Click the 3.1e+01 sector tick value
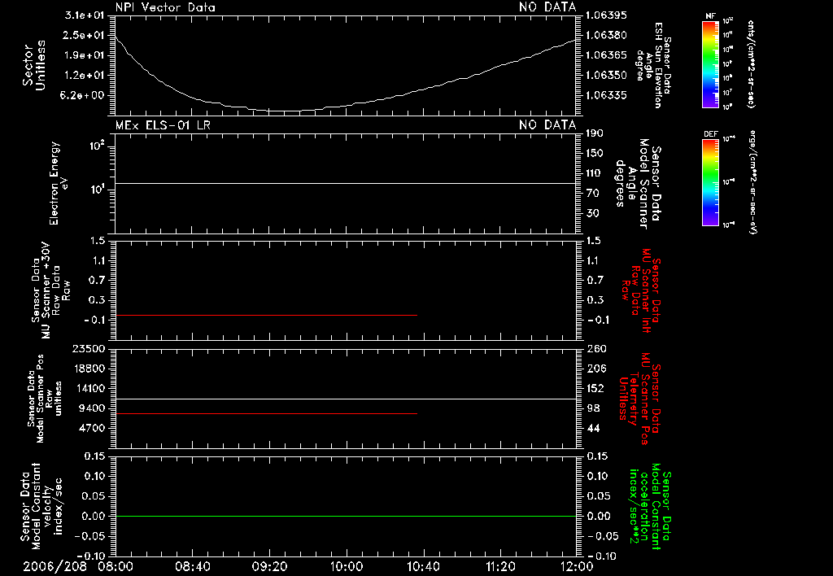 [85, 15]
